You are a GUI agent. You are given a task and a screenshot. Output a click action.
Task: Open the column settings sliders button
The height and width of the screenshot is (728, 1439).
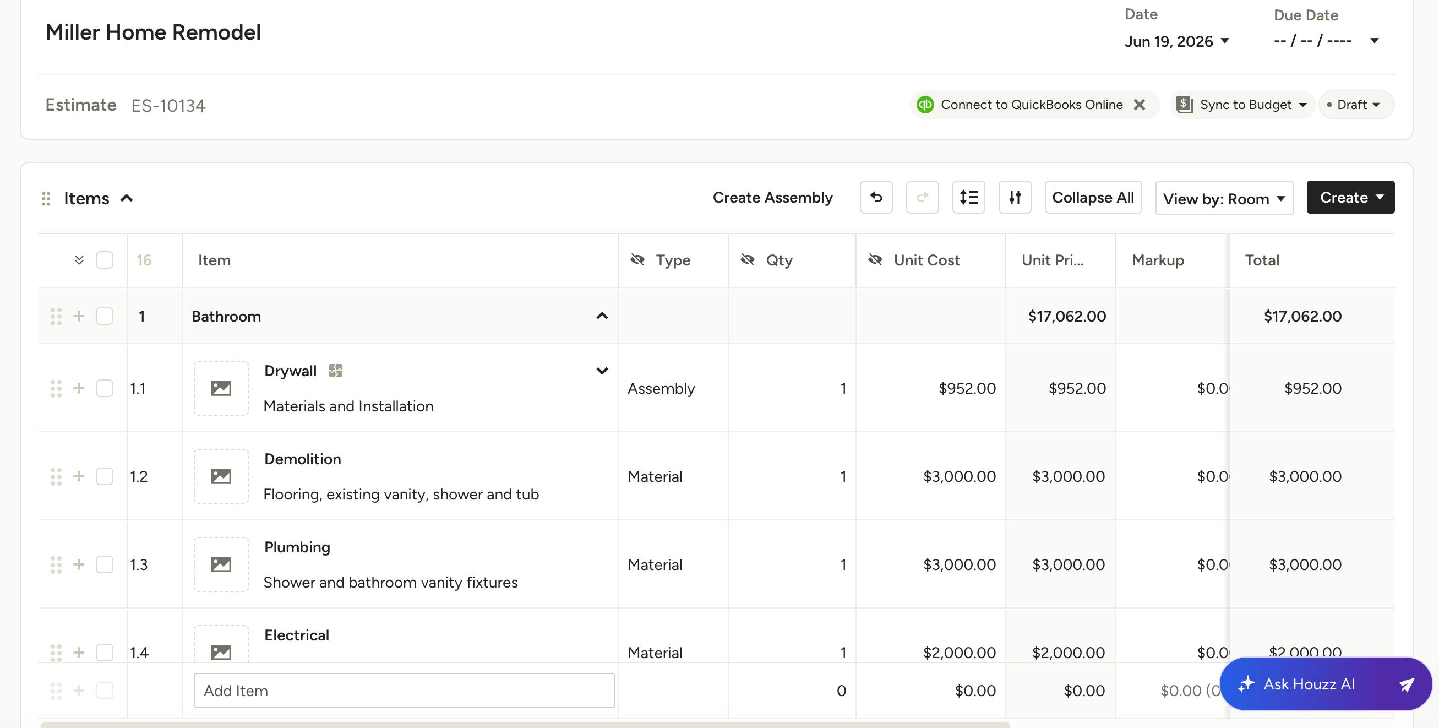[1015, 197]
